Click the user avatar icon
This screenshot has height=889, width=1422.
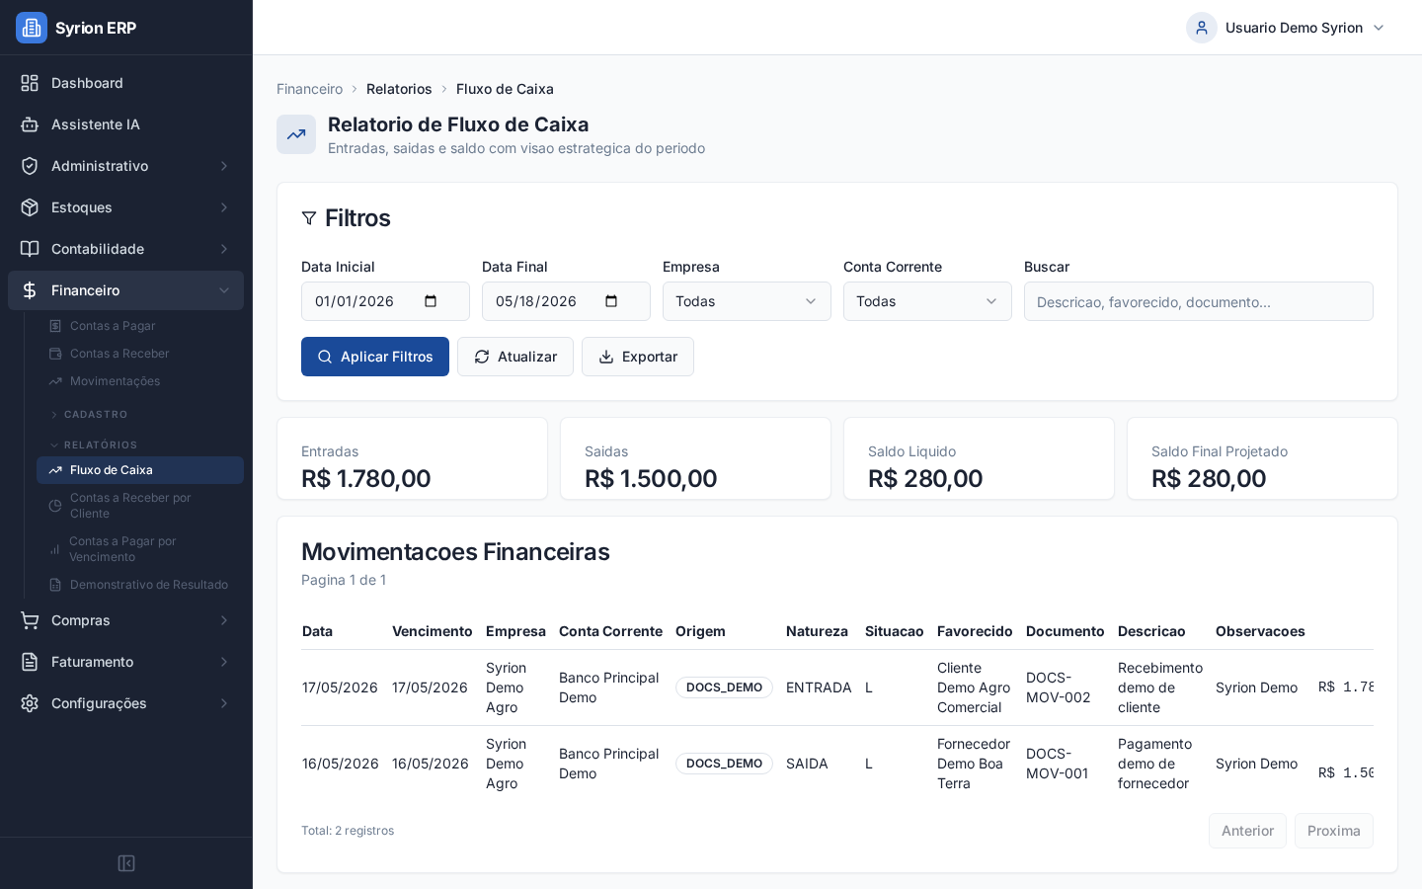coord(1202,28)
